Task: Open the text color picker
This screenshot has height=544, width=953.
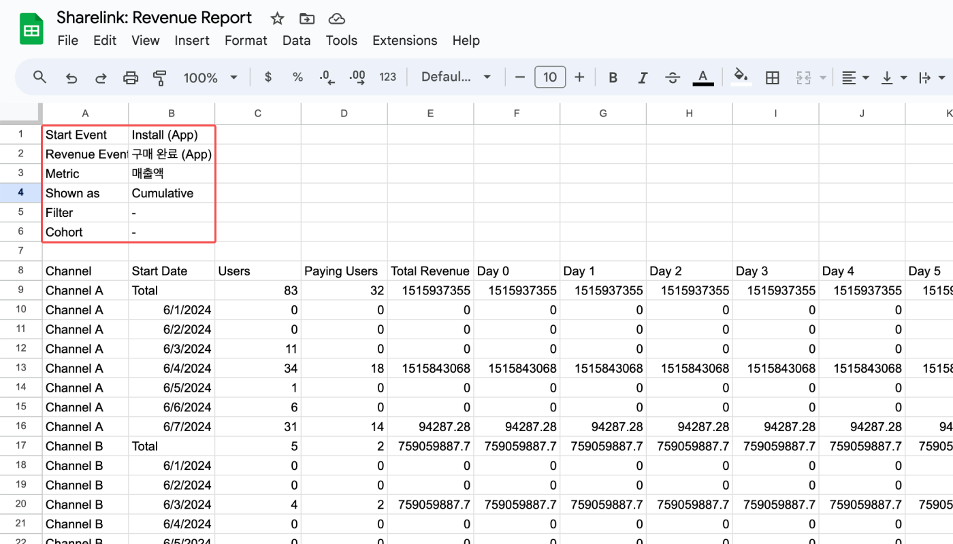Action: 703,78
